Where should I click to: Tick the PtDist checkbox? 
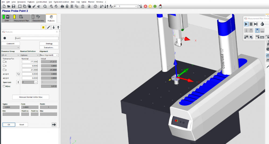(x=4, y=86)
